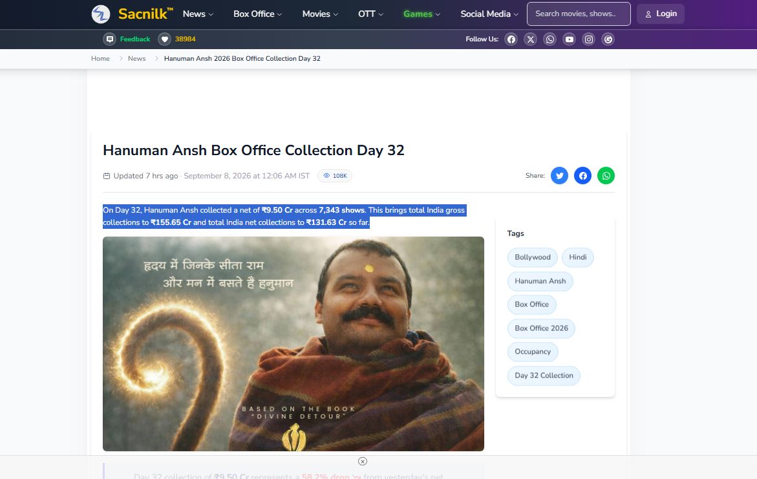Click the article headline Day 32

coord(253,150)
